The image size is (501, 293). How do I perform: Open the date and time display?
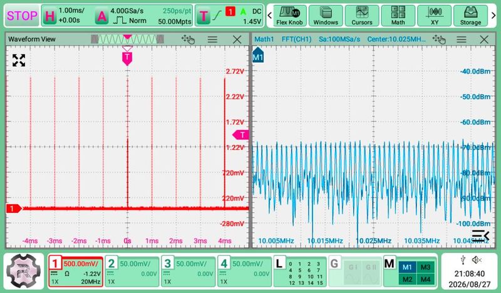click(469, 279)
